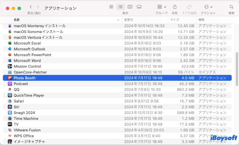
Task: Click the OpenCore-Patcher alias icon
Action: [10, 72]
